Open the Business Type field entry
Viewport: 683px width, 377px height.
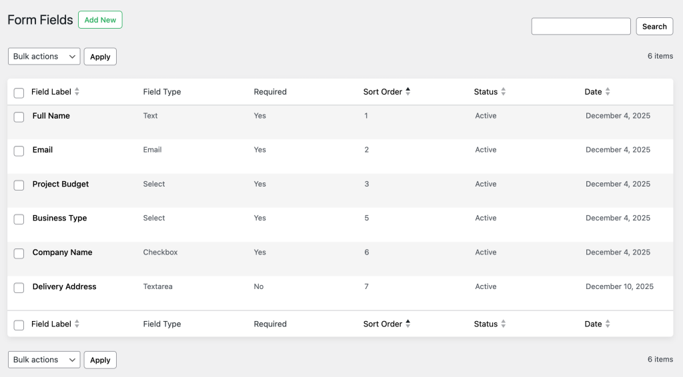[59, 218]
